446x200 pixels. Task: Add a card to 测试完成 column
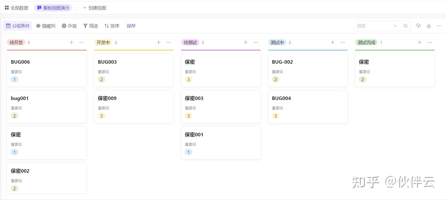(420, 42)
